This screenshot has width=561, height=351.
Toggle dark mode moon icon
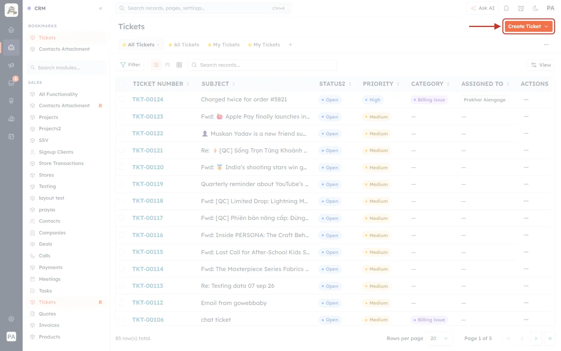536,8
